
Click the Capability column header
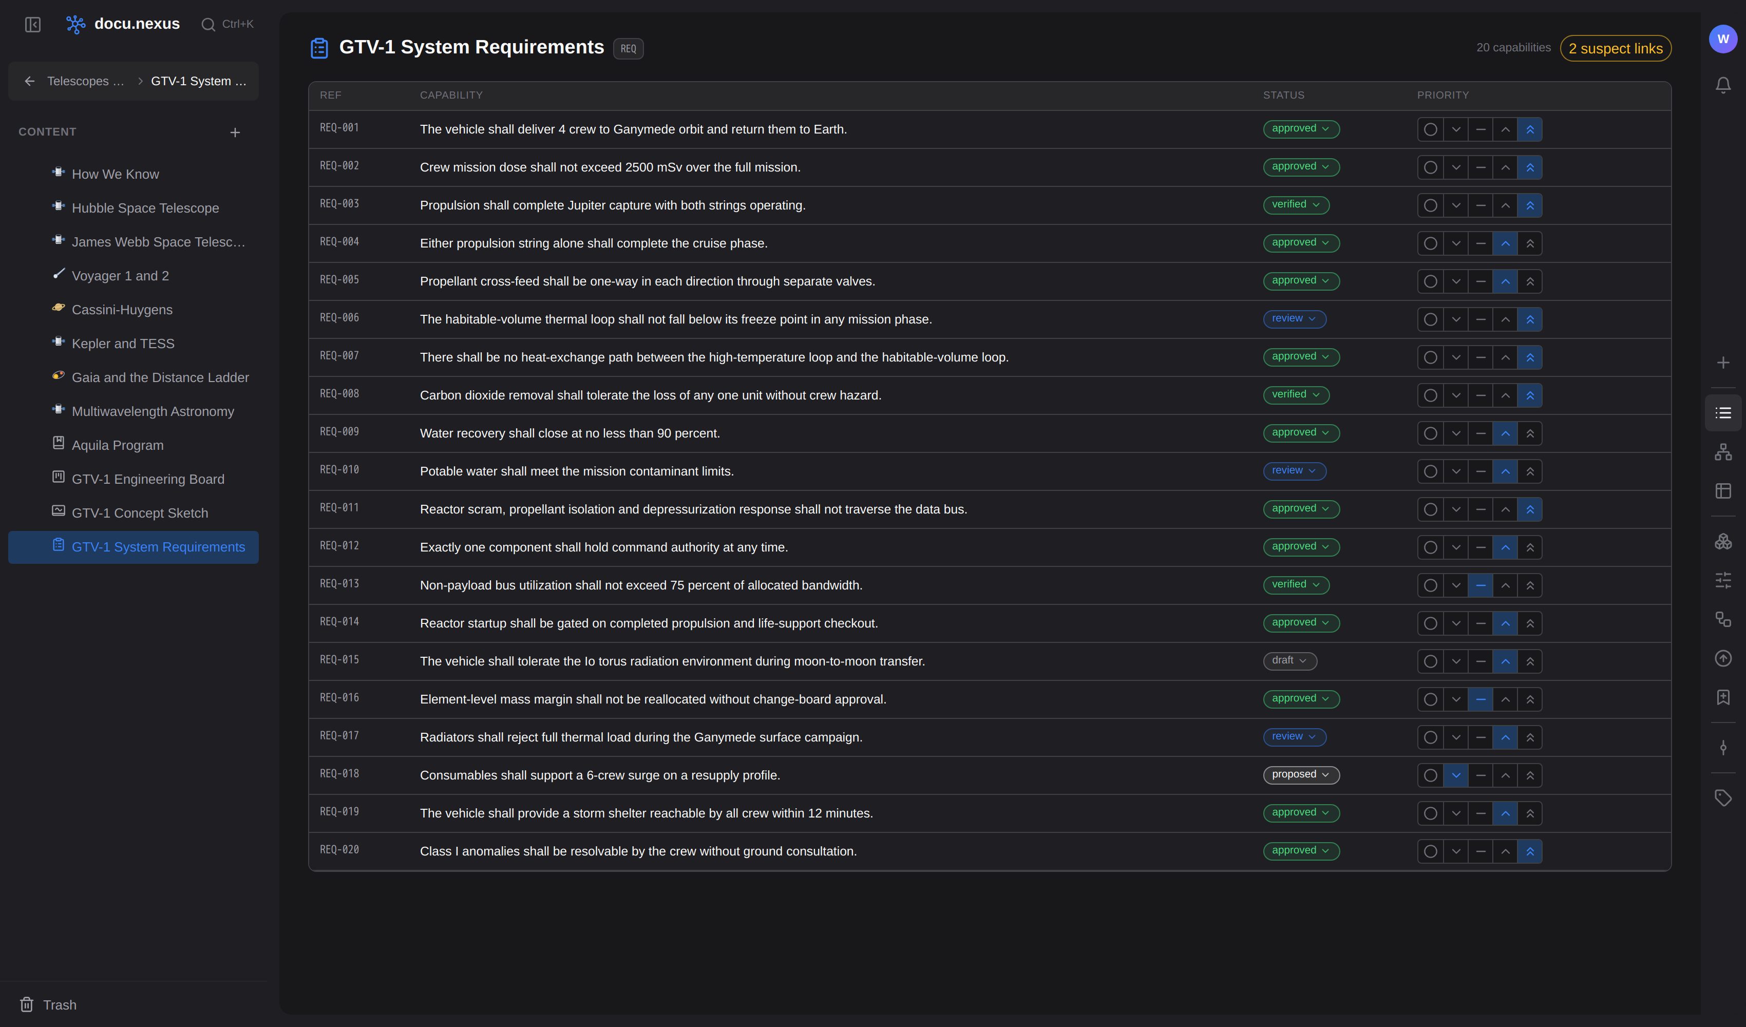pos(451,95)
